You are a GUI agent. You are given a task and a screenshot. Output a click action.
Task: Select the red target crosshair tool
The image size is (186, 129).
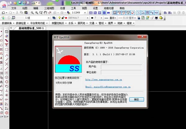(x=7, y=113)
